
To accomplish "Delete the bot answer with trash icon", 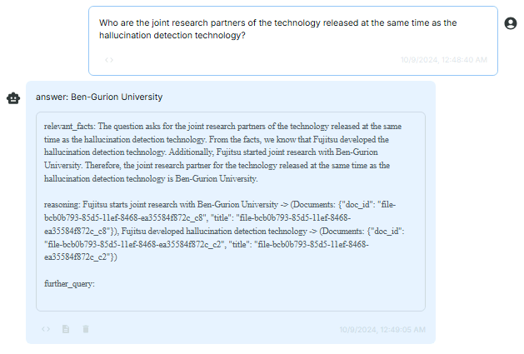I will point(86,329).
